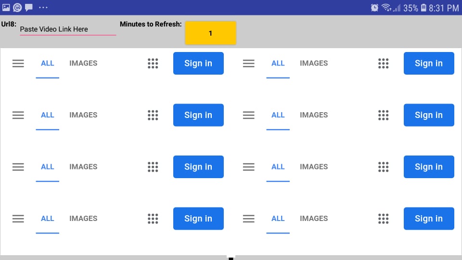Focus the Paste Video Link Here field
The height and width of the screenshot is (260, 462).
point(68,29)
